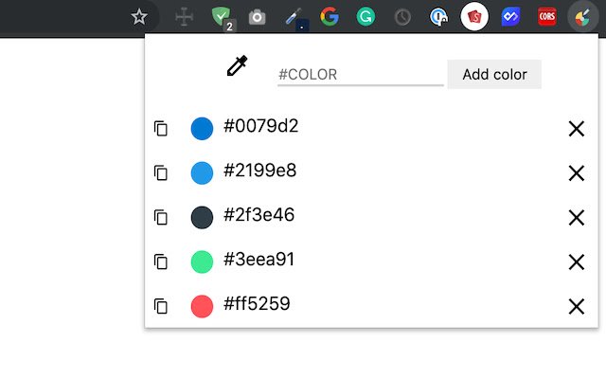The width and height of the screenshot is (606, 379).
Task: Select the #ff5259 red swatch
Action: click(x=202, y=306)
